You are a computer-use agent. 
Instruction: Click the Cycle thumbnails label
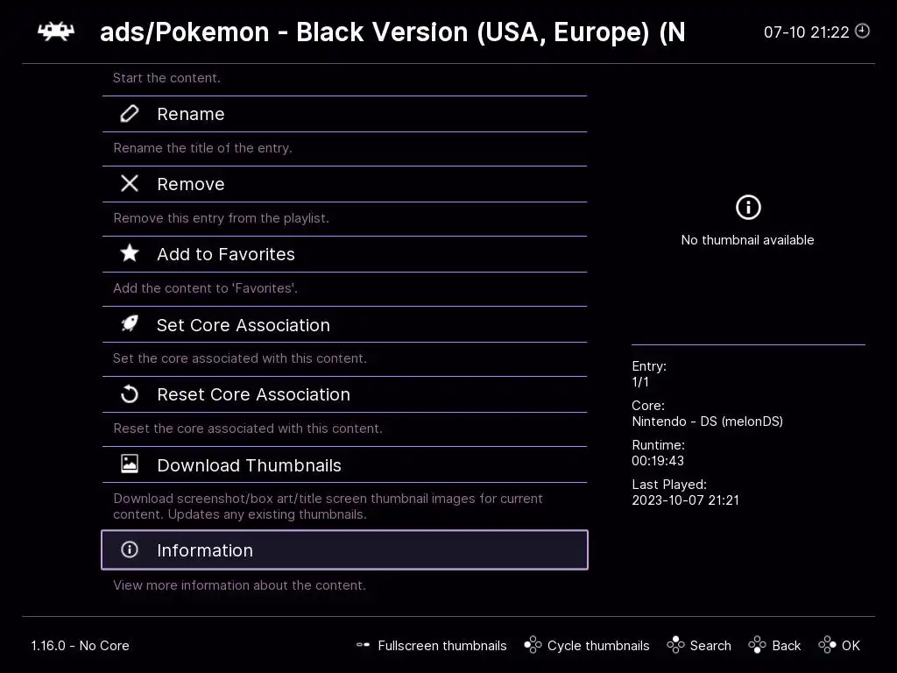pyautogui.click(x=598, y=646)
